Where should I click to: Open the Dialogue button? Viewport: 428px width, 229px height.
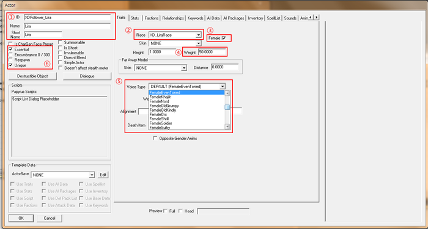(x=87, y=76)
